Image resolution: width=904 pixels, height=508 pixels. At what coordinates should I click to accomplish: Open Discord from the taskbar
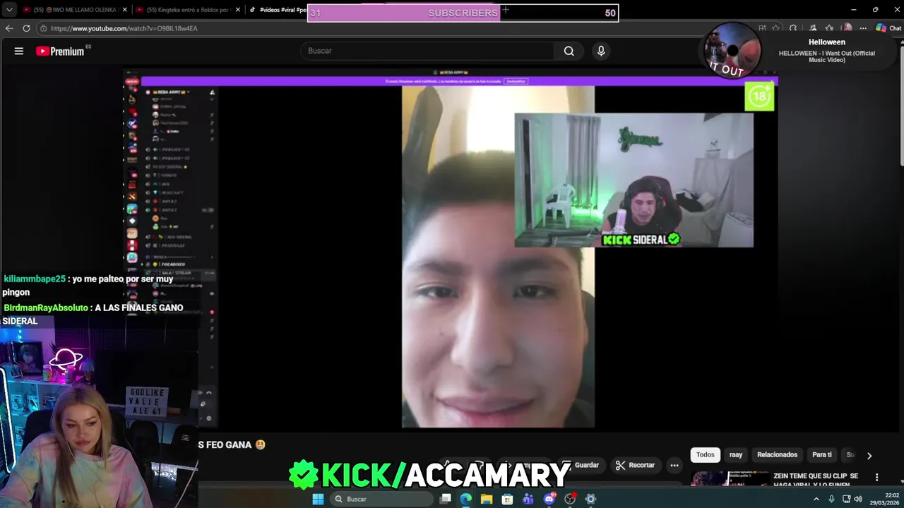click(x=549, y=499)
